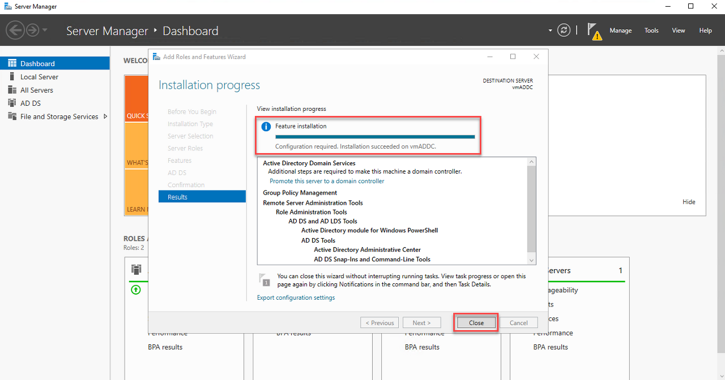The height and width of the screenshot is (380, 725).
Task: Expand the File and Storage Services arrow
Action: 105,116
